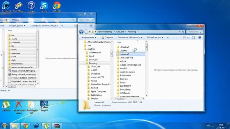Open the blue swirl taskbar app
The image size is (230, 129).
tap(36, 126)
